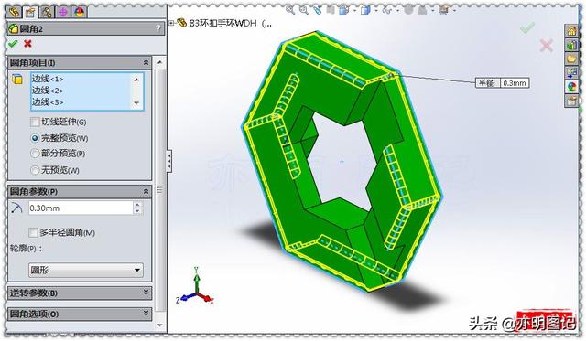The width and height of the screenshot is (586, 341).
Task: Select the 完整预览 radio button
Action: 35,138
